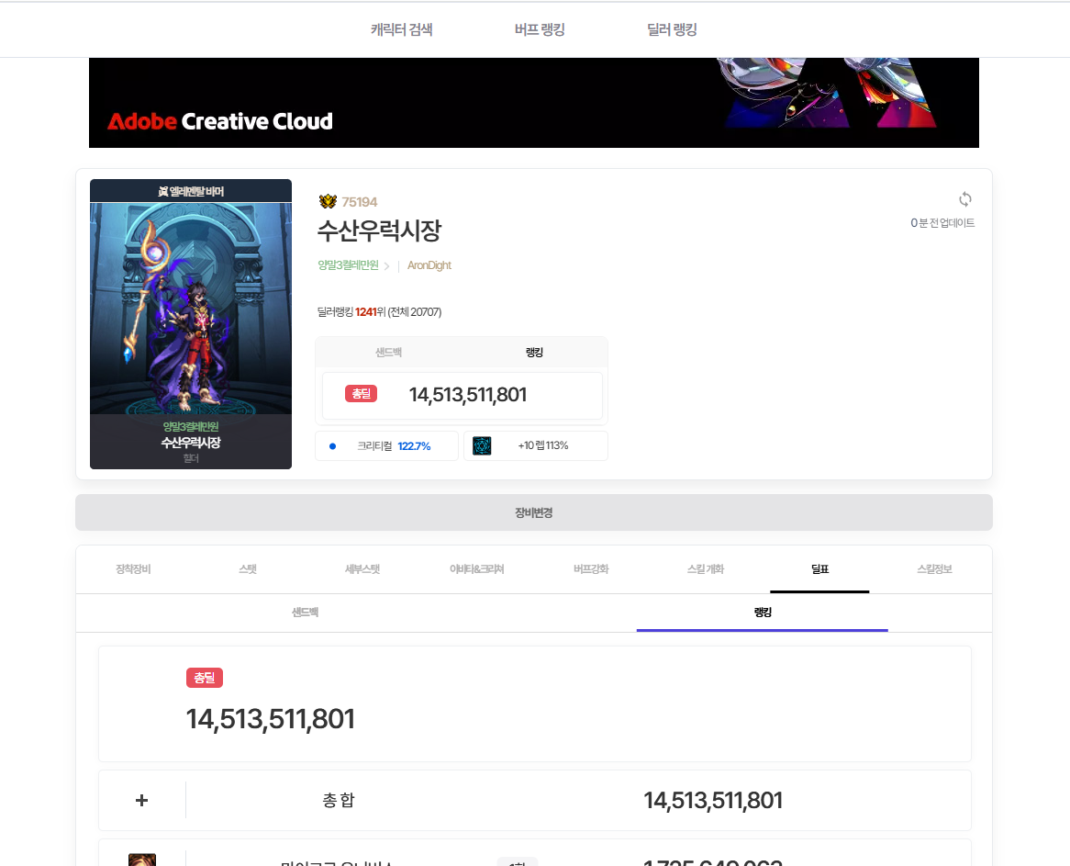Click the blue dot beside 크리티컬
Screen dimensions: 1070x866
click(332, 446)
